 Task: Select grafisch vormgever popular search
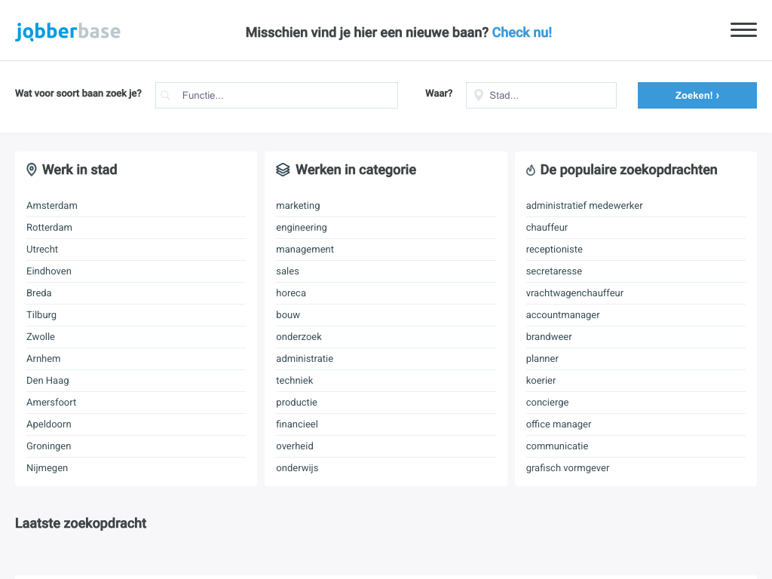[568, 468]
